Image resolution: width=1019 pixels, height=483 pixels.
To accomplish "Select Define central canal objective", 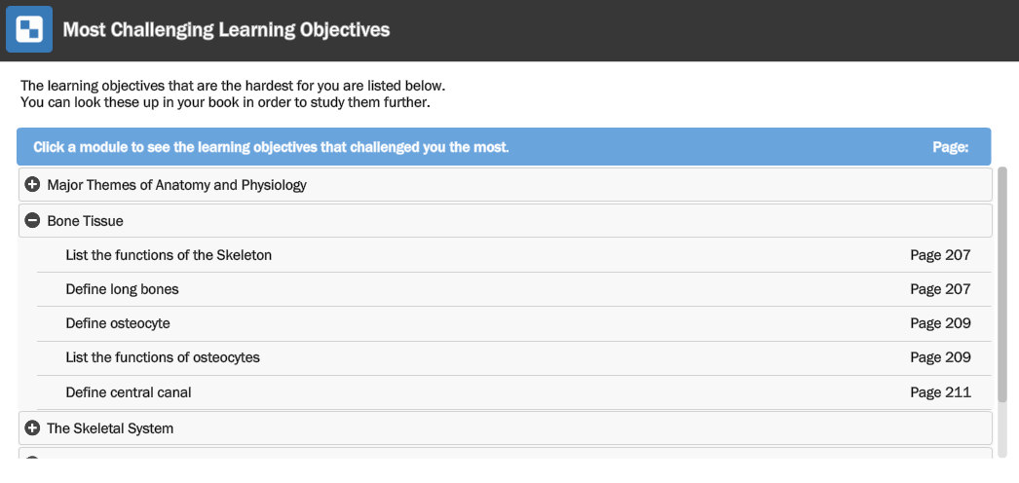I will click(x=129, y=392).
